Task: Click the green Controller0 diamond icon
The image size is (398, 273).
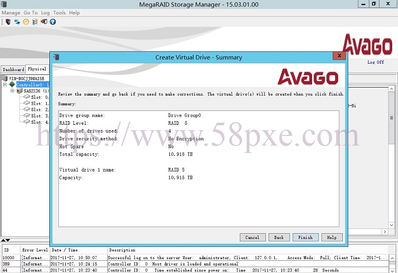Action: 12,84
